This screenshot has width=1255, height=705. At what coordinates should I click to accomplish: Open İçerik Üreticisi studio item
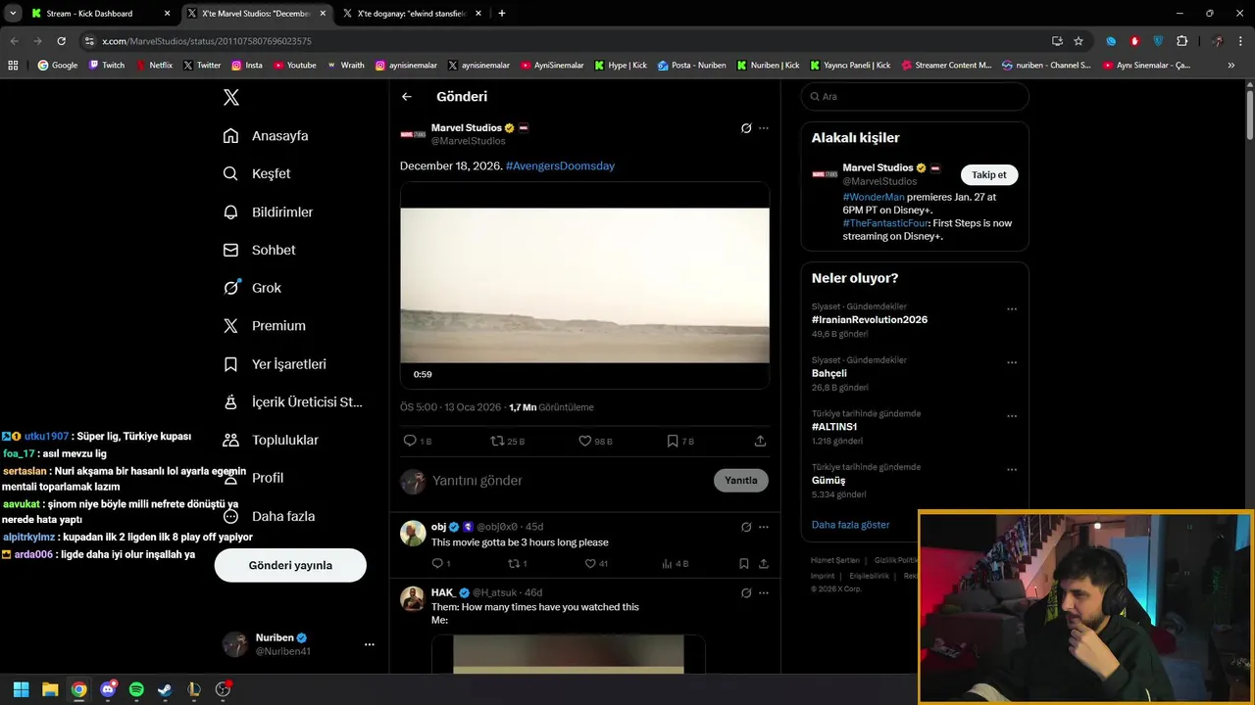292,402
